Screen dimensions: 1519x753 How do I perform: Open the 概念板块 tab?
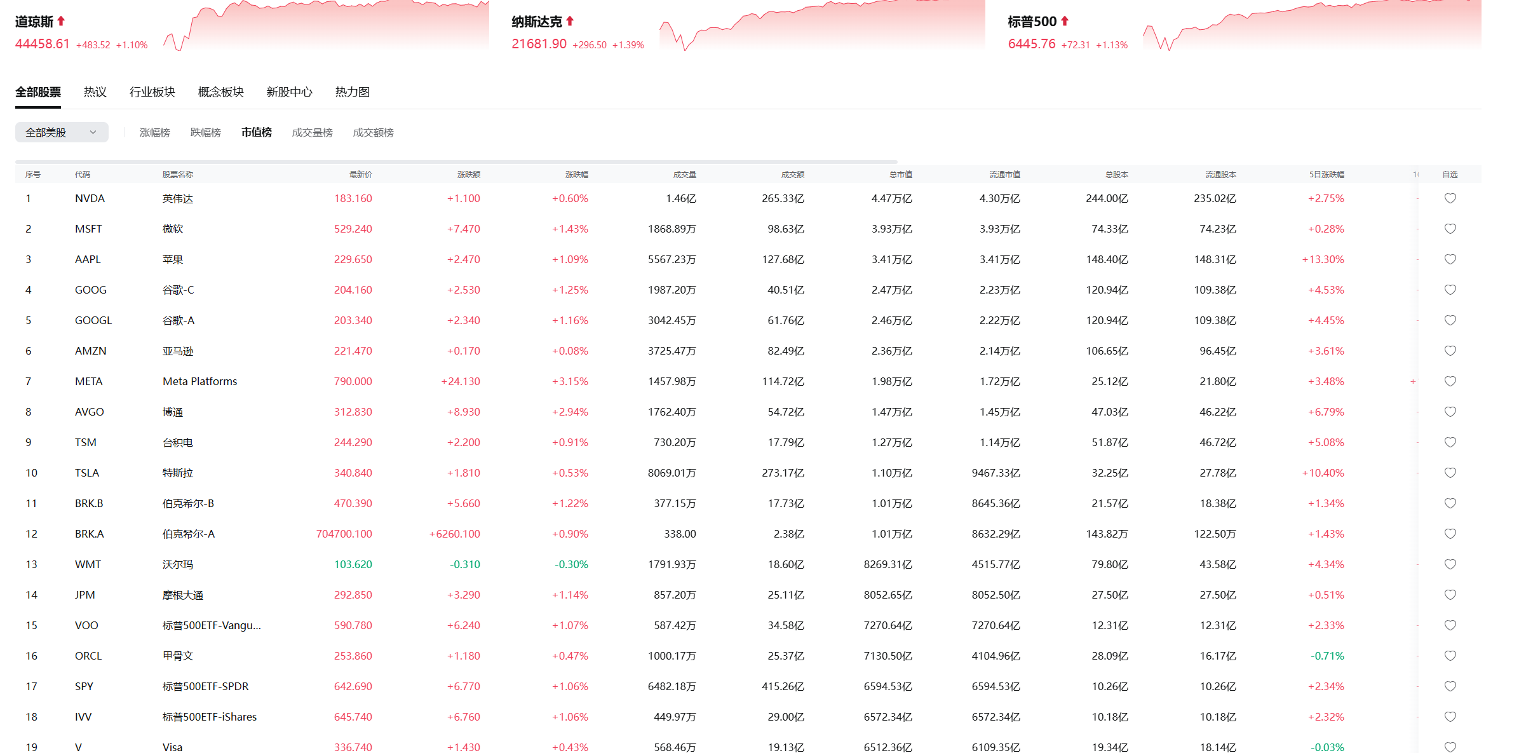(221, 92)
